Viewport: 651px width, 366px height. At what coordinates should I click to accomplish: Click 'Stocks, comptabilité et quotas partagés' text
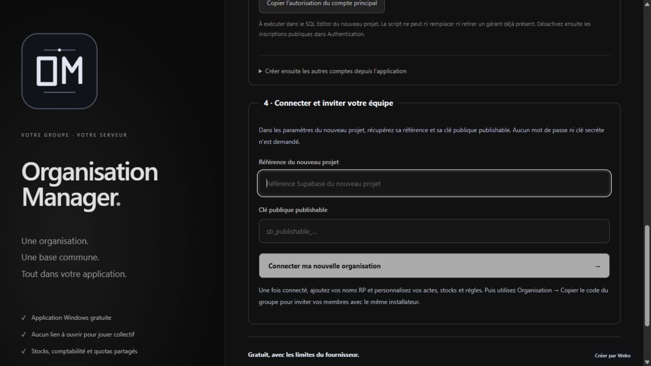[84, 351]
